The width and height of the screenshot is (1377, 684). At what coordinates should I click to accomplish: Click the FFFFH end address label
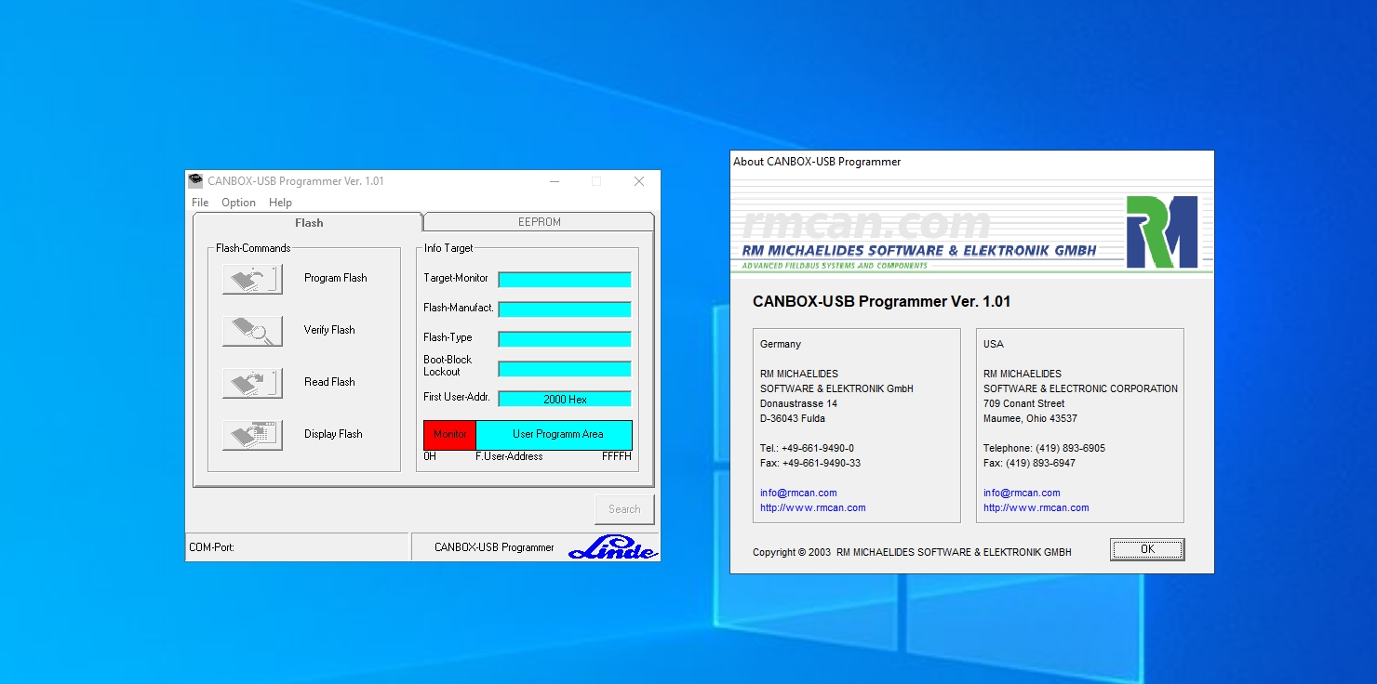(617, 456)
